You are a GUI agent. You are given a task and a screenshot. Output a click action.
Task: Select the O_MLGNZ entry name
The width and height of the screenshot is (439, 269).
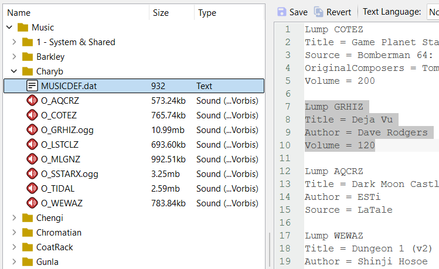tap(60, 159)
